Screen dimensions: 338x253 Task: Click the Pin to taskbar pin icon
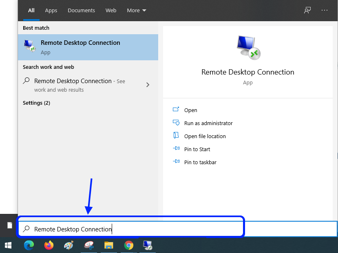tap(176, 161)
